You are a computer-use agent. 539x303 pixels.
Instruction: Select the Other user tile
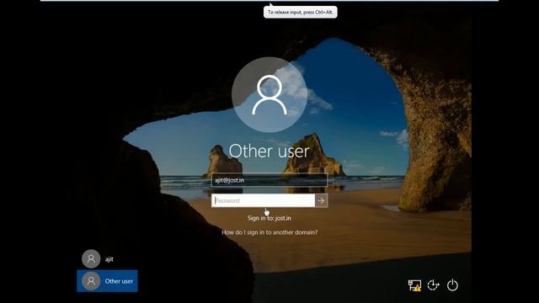point(107,281)
